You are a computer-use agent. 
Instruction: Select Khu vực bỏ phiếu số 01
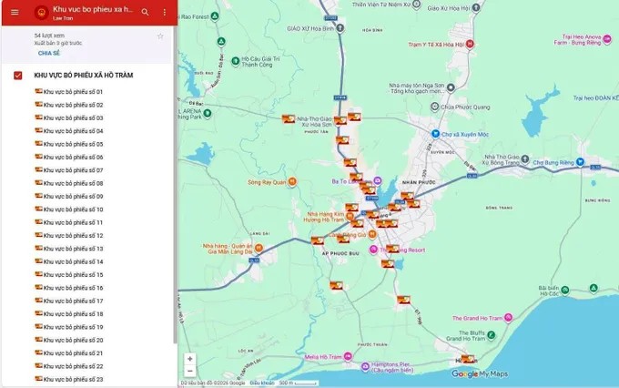pyautogui.click(x=73, y=92)
